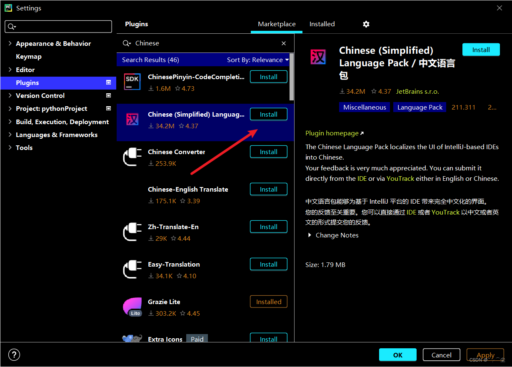Click the OK button
The image size is (512, 367).
coord(398,355)
